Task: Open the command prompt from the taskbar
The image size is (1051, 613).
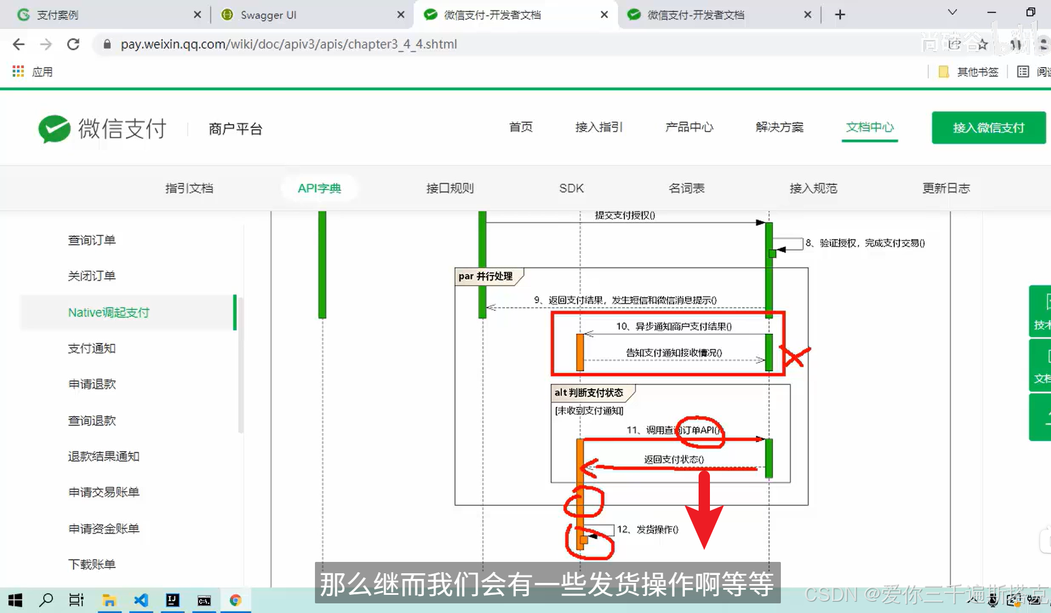Action: [x=204, y=600]
